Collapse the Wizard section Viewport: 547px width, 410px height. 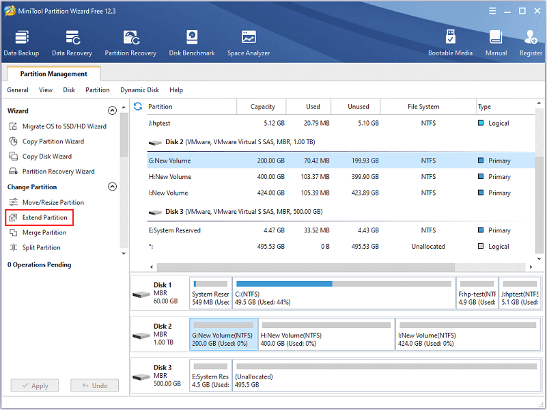pyautogui.click(x=112, y=111)
